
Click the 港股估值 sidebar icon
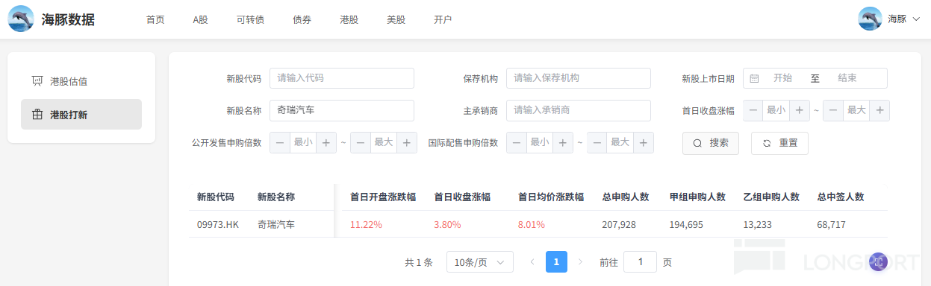[x=37, y=80]
